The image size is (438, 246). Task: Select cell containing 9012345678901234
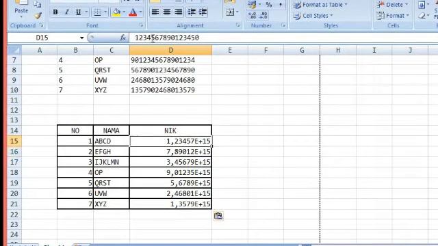coord(170,60)
